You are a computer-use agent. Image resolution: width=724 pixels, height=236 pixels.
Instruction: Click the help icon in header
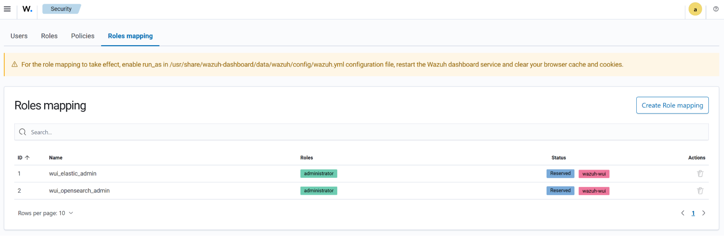[x=716, y=9]
